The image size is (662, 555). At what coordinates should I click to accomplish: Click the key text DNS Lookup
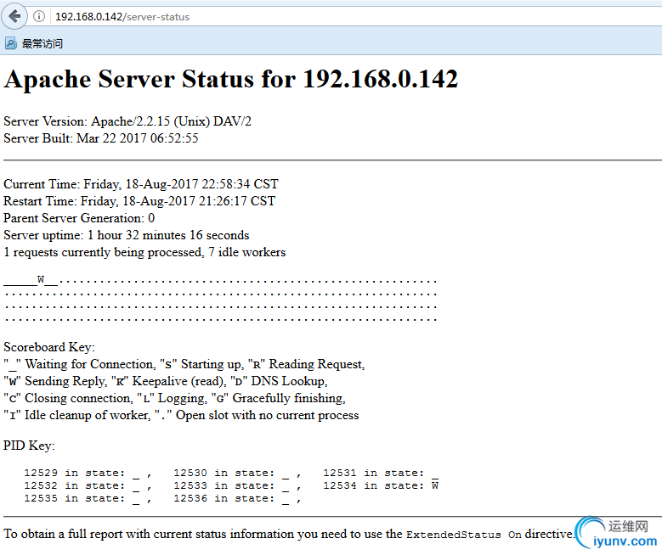tap(289, 381)
